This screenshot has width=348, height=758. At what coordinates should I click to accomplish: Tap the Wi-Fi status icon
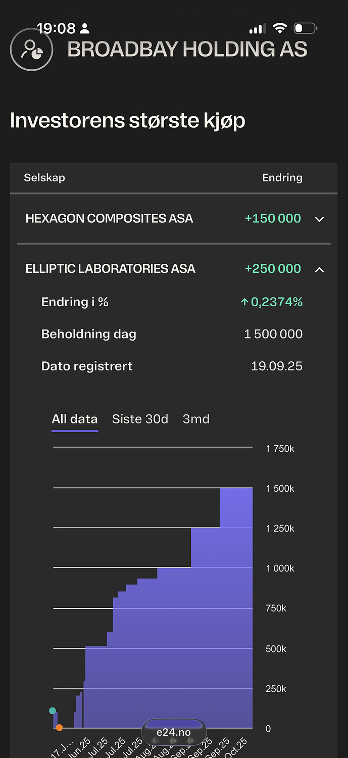point(279,28)
